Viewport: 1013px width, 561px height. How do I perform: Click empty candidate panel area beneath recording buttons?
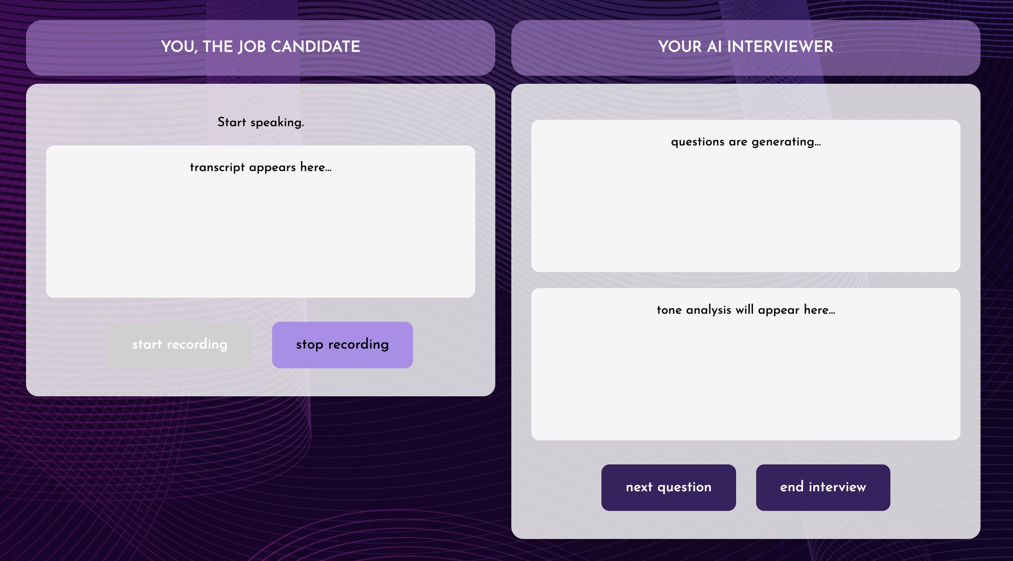coord(260,382)
